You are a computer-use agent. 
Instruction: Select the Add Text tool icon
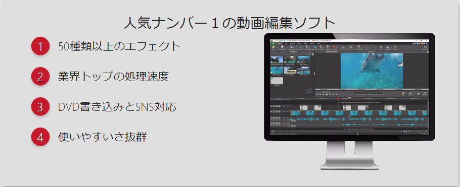click(320, 47)
